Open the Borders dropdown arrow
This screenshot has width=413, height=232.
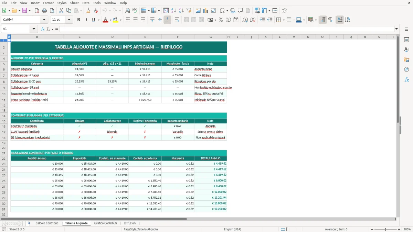(x=284, y=20)
